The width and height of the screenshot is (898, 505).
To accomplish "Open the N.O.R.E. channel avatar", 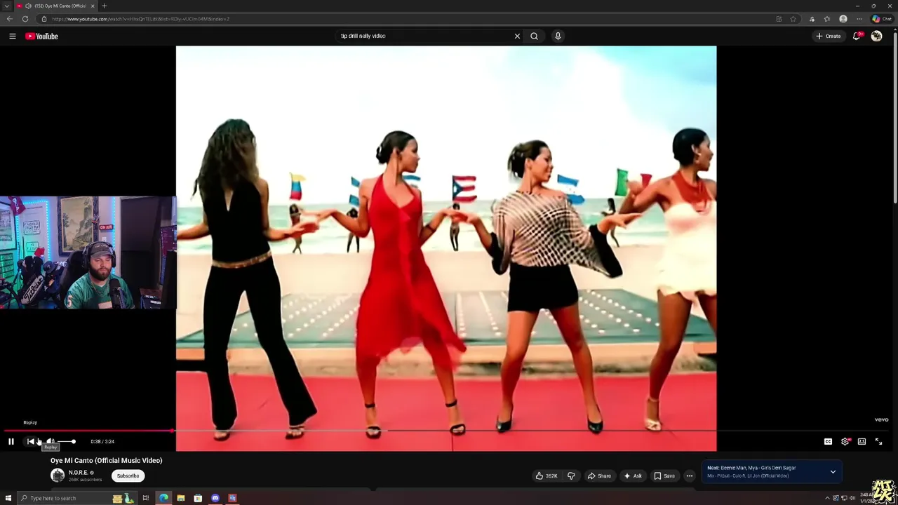I will coord(58,476).
